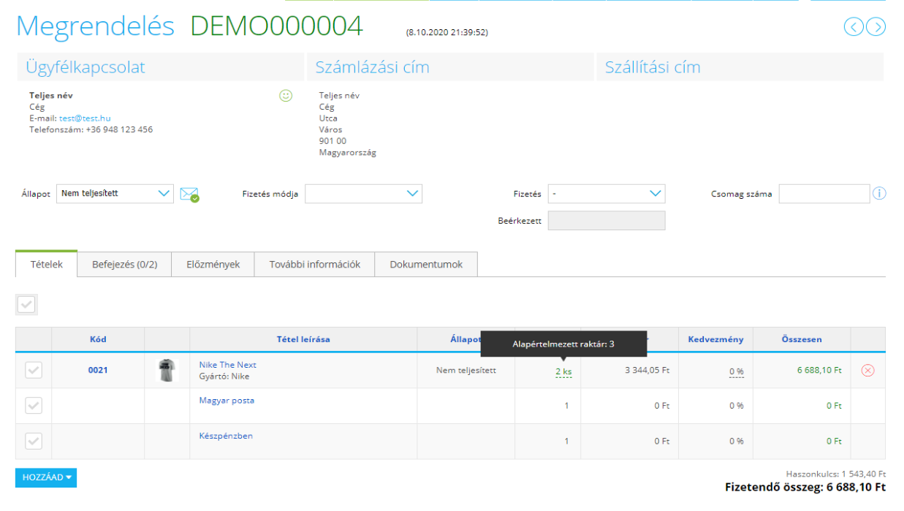
Task: Click the 2 ks quantity value
Action: coord(563,371)
